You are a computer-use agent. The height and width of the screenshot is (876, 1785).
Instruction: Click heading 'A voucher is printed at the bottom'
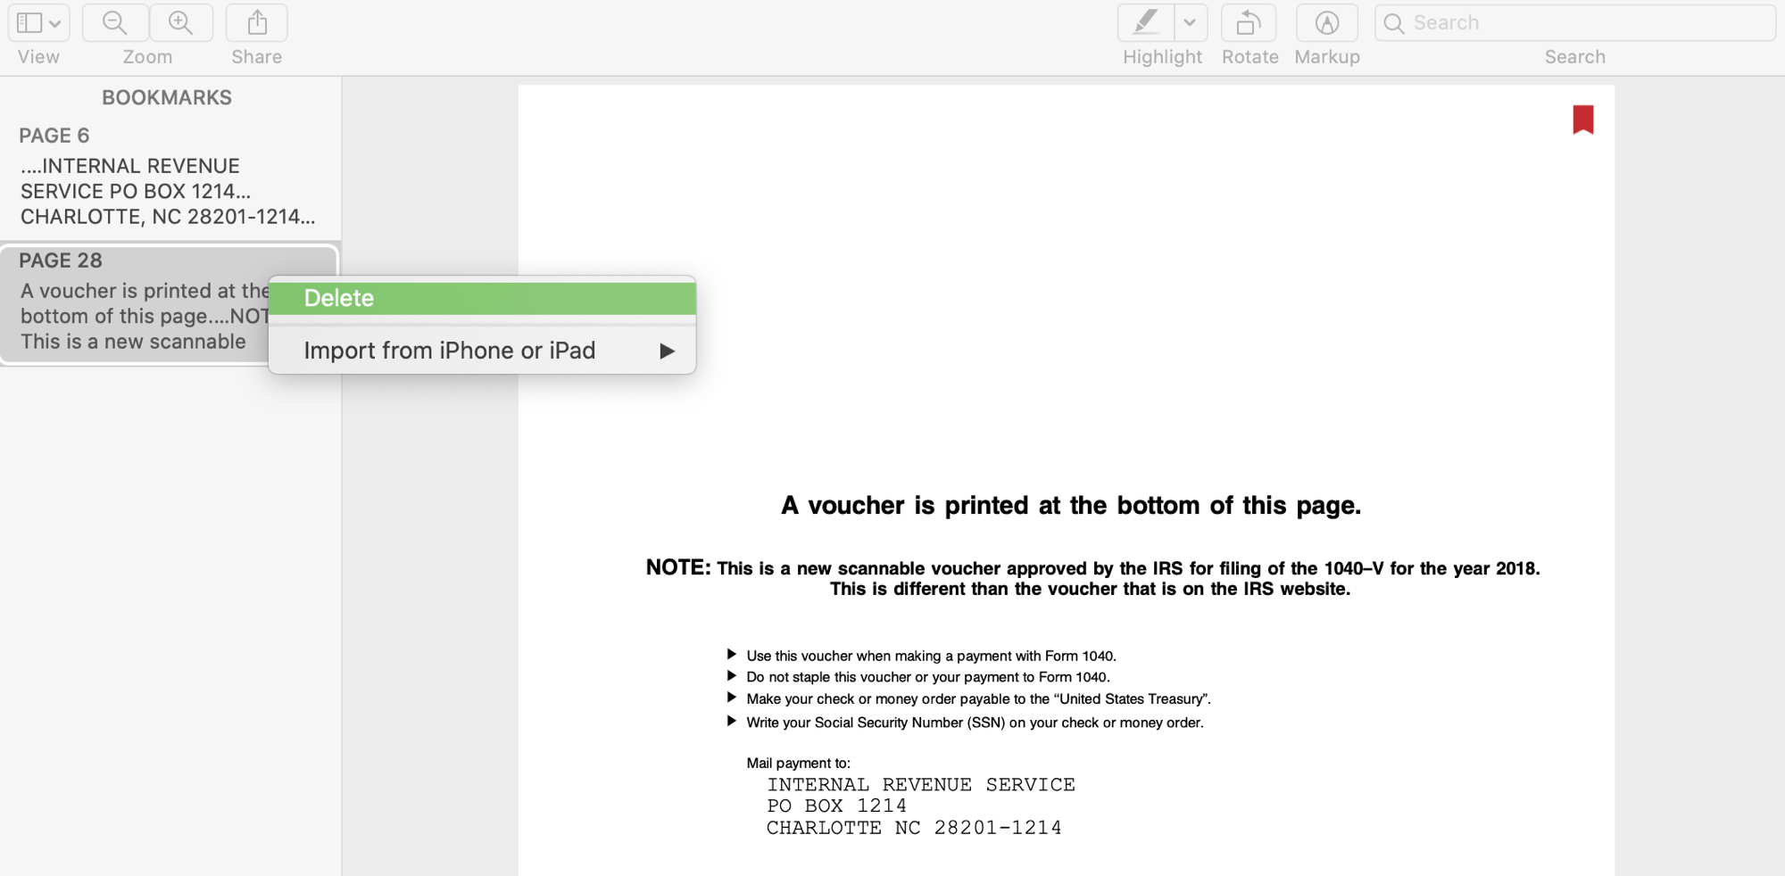1071,506
